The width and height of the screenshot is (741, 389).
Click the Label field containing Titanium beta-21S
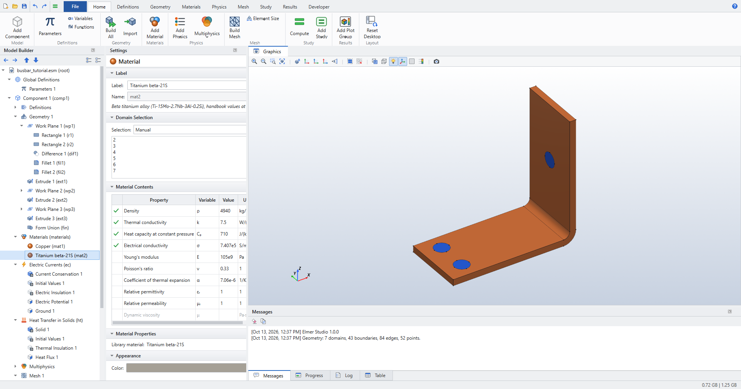point(187,86)
